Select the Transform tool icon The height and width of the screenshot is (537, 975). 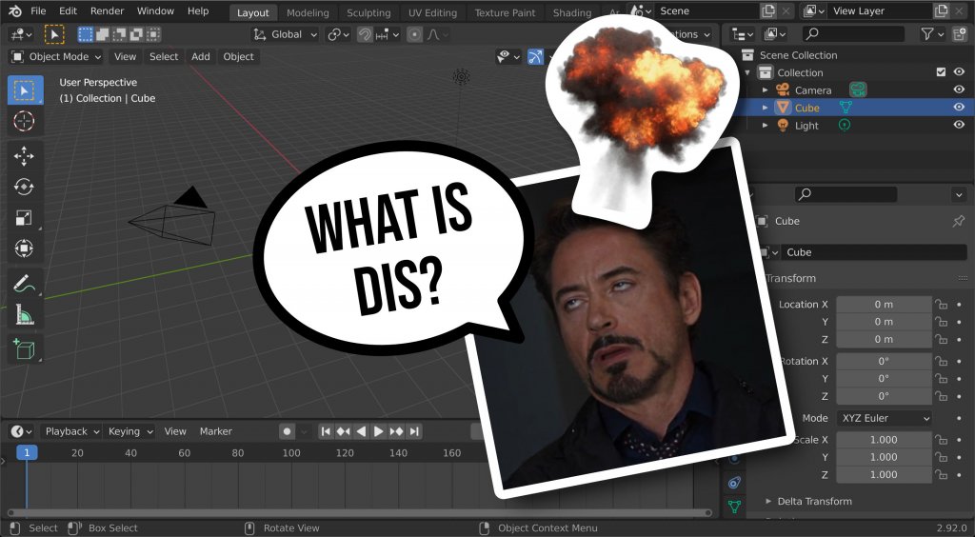[x=24, y=249]
